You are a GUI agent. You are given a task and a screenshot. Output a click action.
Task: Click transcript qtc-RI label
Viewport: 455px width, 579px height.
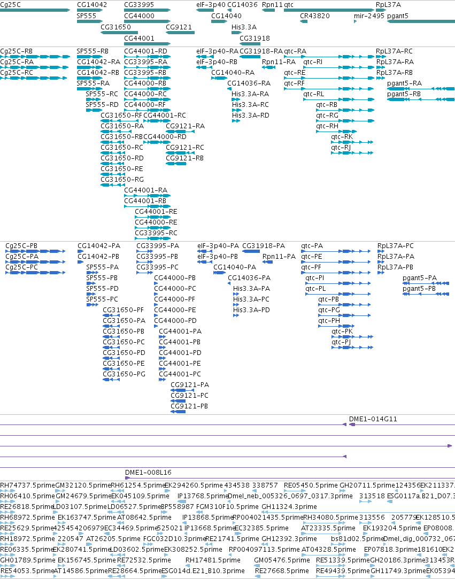(313, 61)
